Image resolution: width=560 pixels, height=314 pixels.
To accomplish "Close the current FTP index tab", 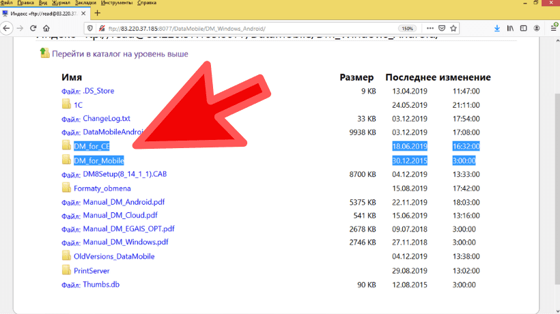I will [83, 14].
